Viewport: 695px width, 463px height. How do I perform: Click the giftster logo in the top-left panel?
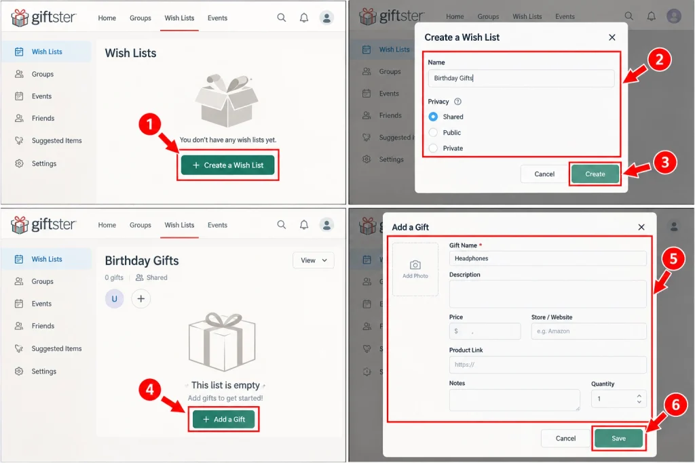(43, 18)
